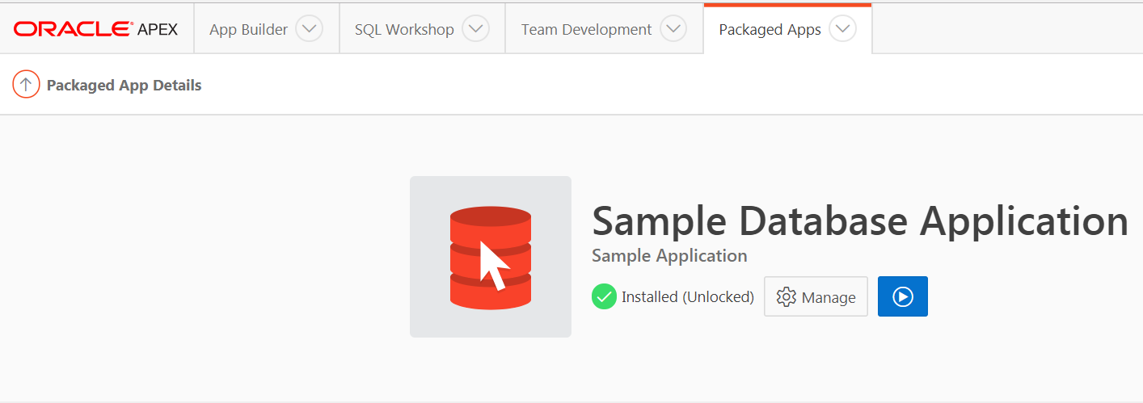The height and width of the screenshot is (403, 1143).
Task: Expand the Packaged Apps dropdown chevron
Action: (x=842, y=29)
